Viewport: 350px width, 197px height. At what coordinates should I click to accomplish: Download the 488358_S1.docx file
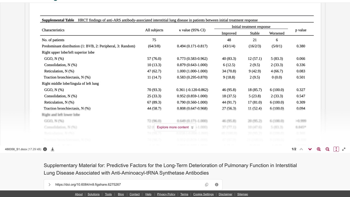tap(52, 149)
